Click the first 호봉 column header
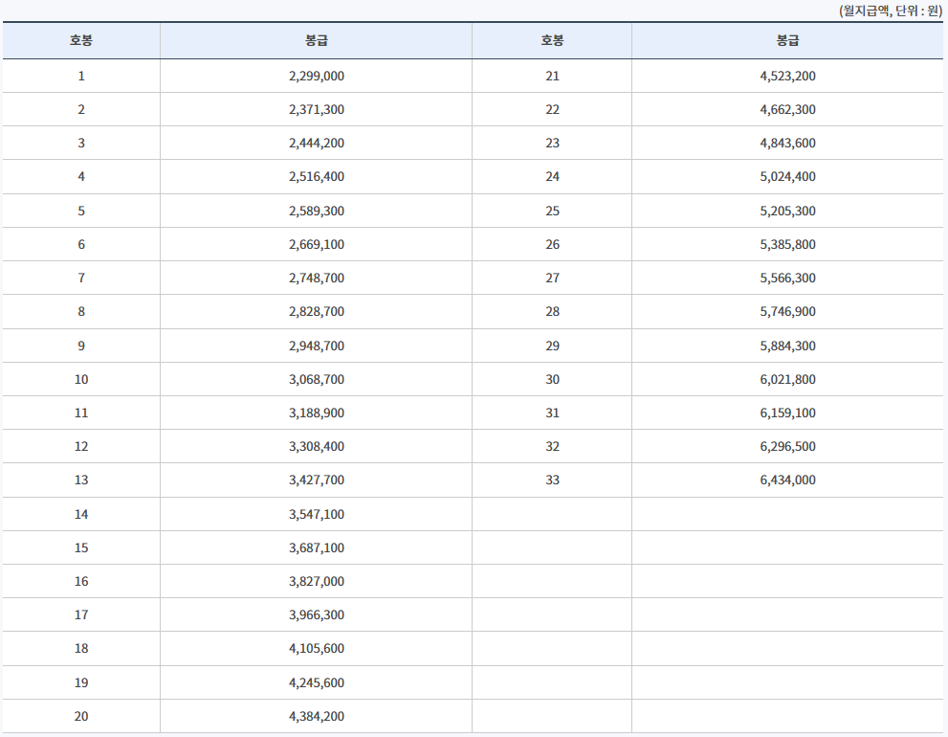Screen dimensions: 948x737 [81, 40]
